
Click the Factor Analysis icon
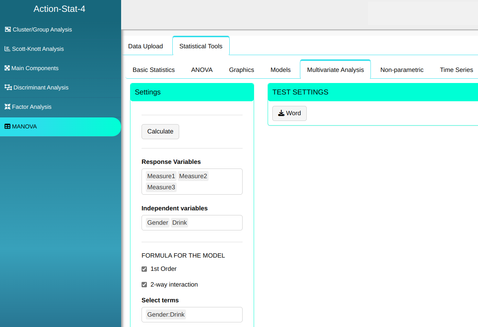7,107
